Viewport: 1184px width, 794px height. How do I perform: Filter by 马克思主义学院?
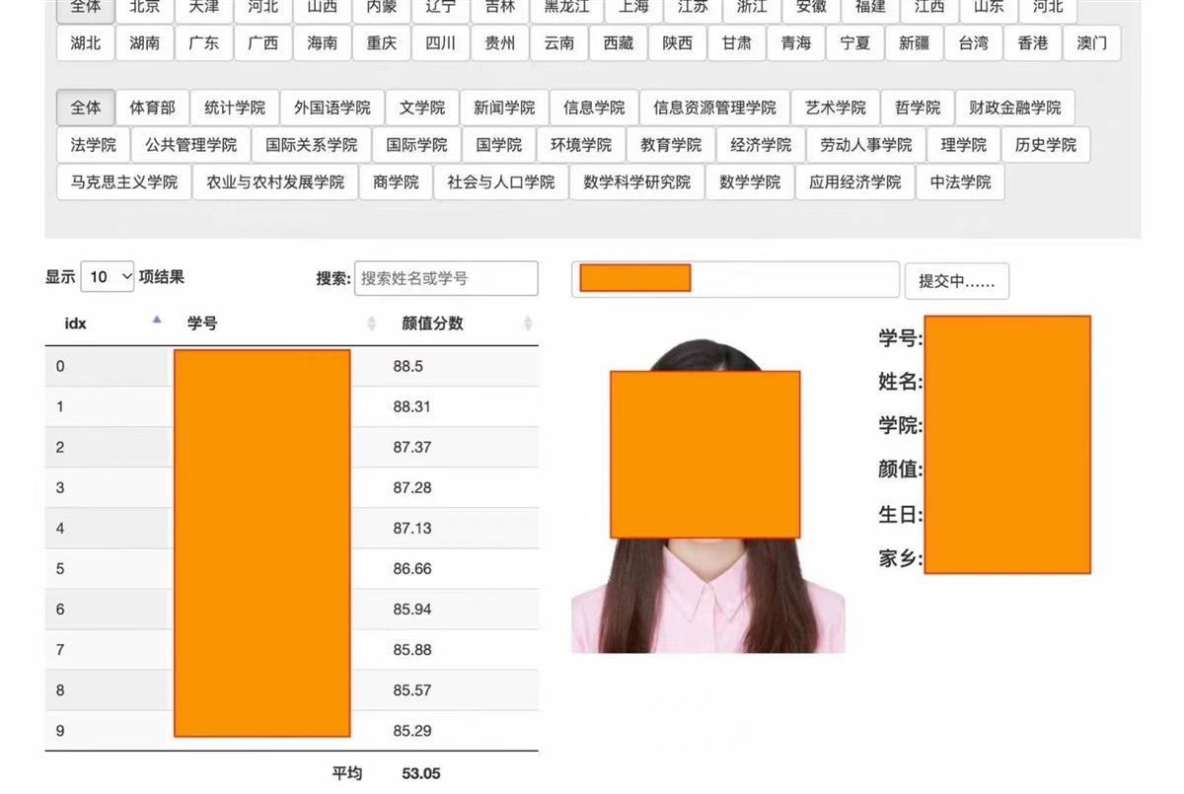tap(124, 181)
